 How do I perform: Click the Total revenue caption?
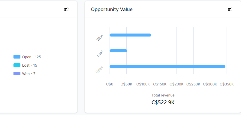tap(163, 95)
